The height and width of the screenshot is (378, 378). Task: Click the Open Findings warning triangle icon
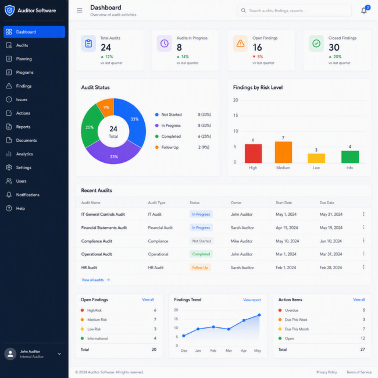click(240, 44)
